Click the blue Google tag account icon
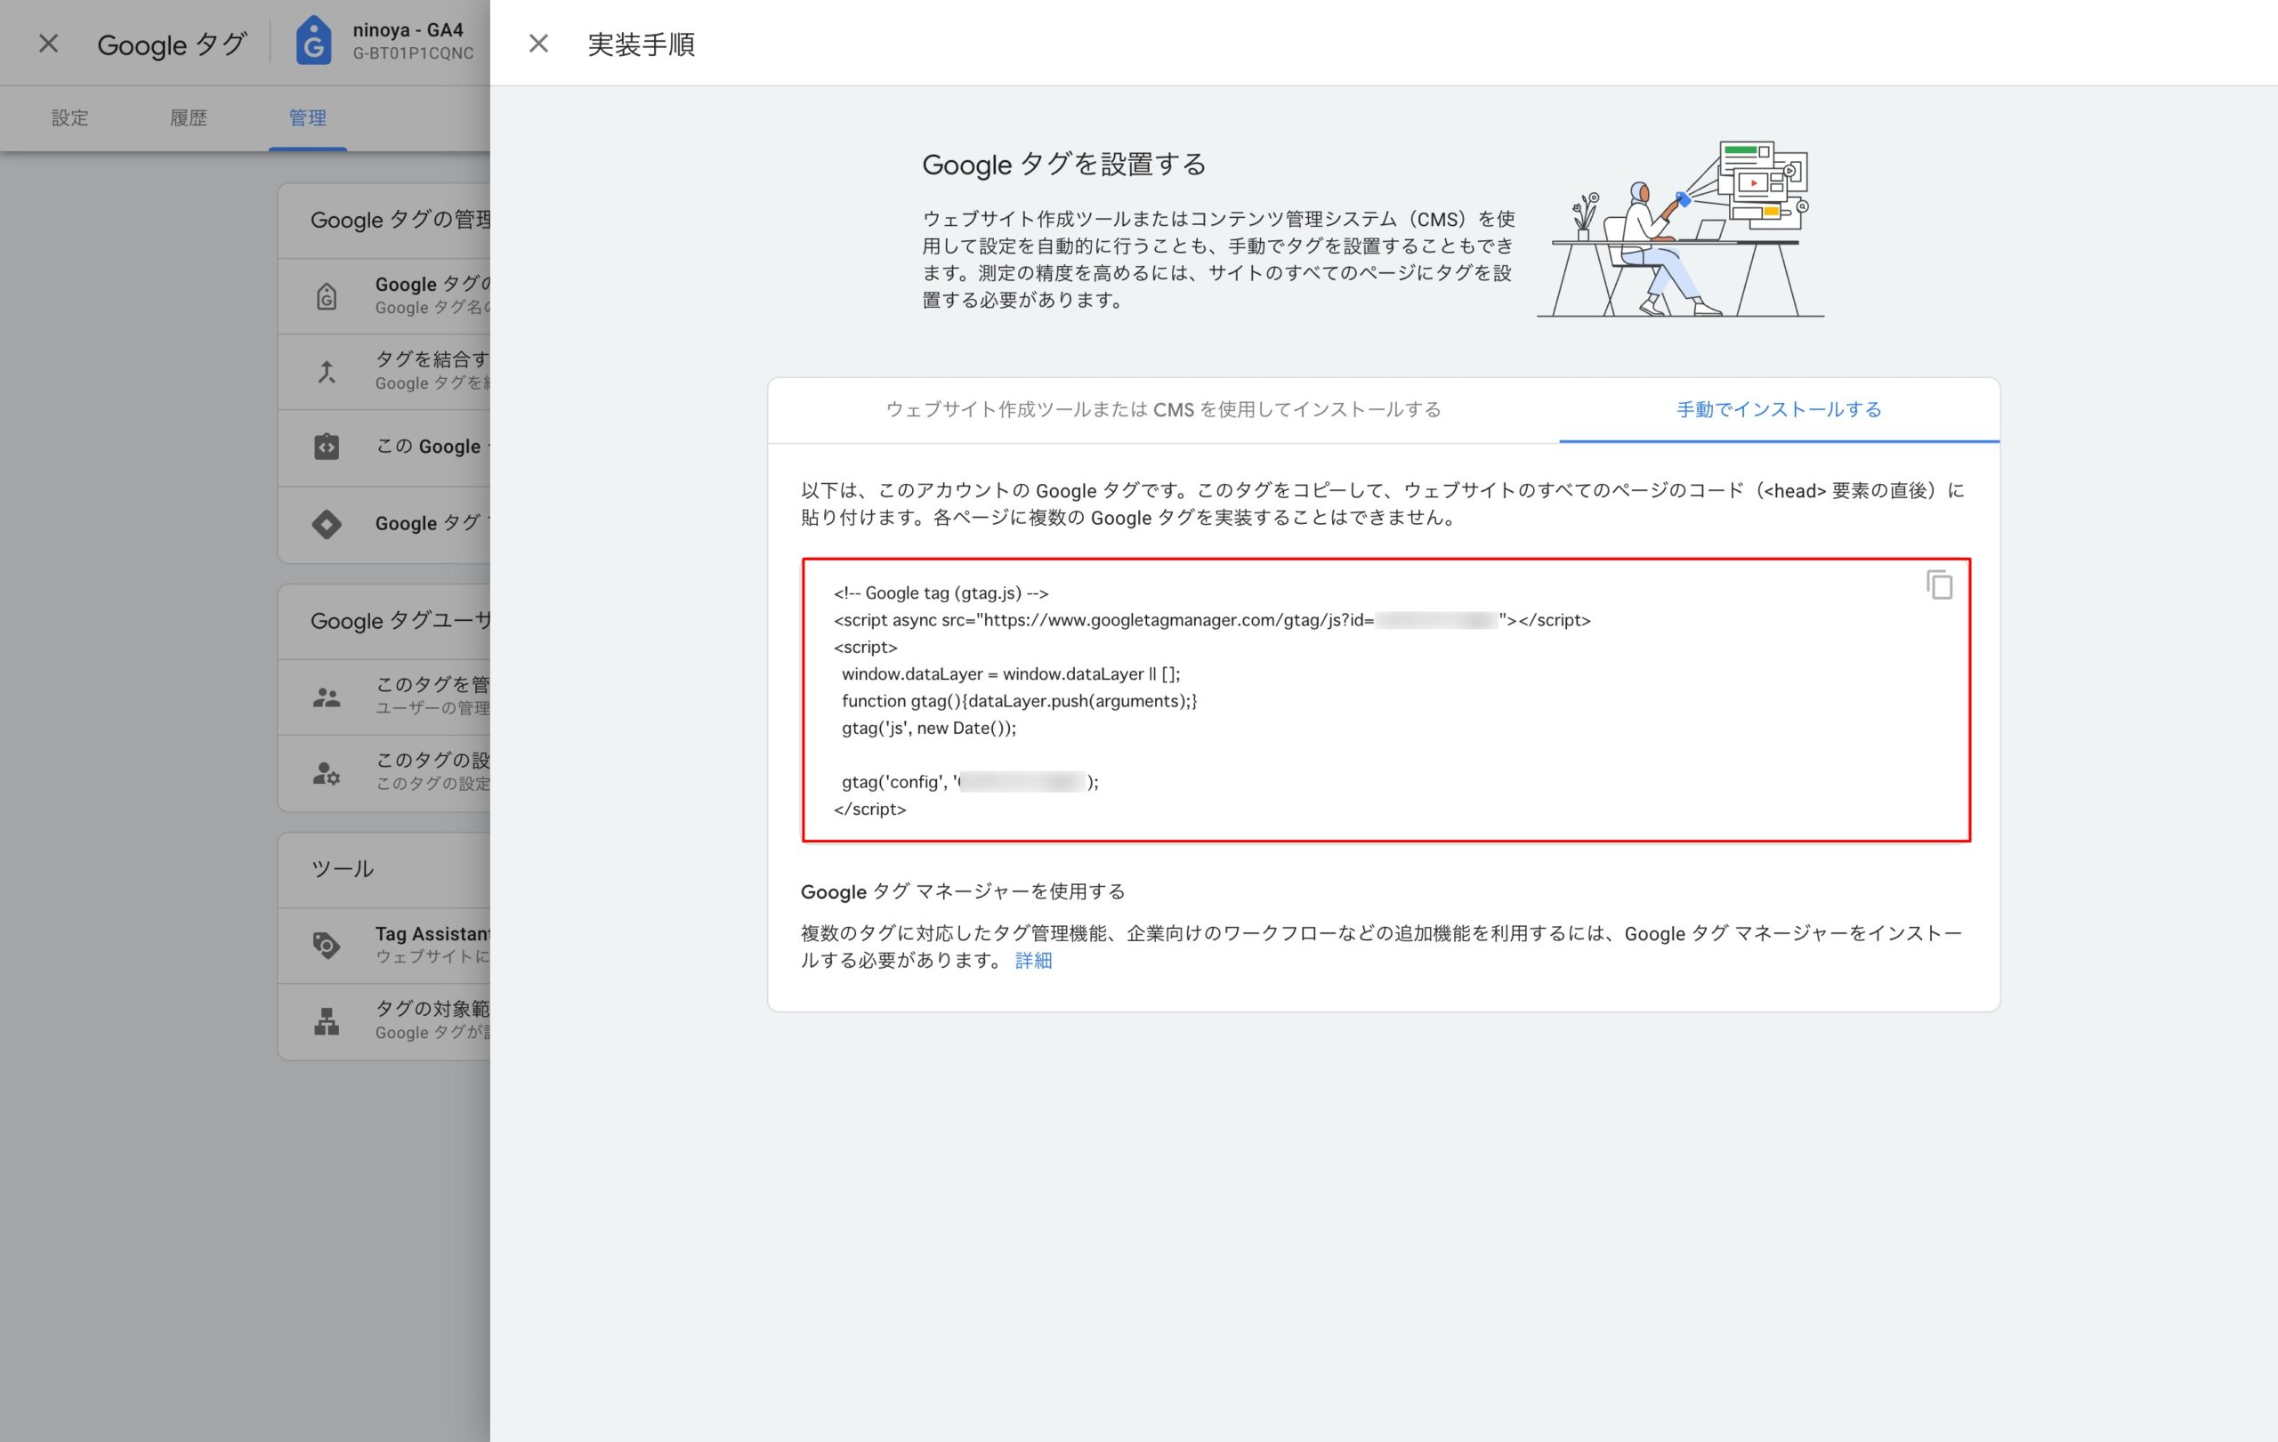Image resolution: width=2278 pixels, height=1442 pixels. pyautogui.click(x=313, y=42)
